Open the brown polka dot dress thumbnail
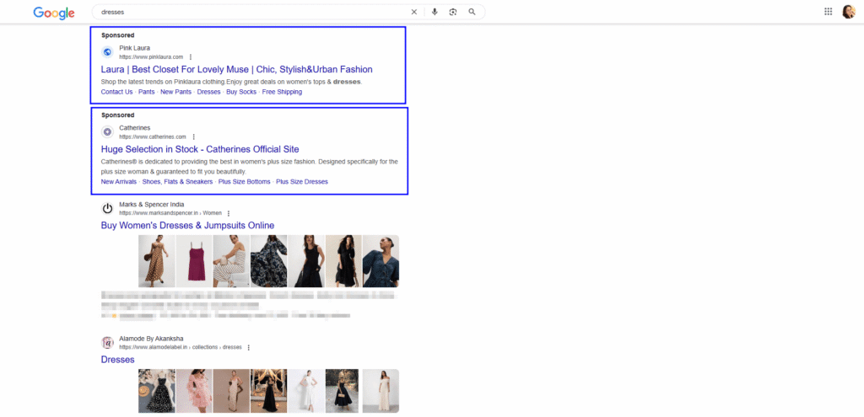Image resolution: width=864 pixels, height=417 pixels. (156, 261)
